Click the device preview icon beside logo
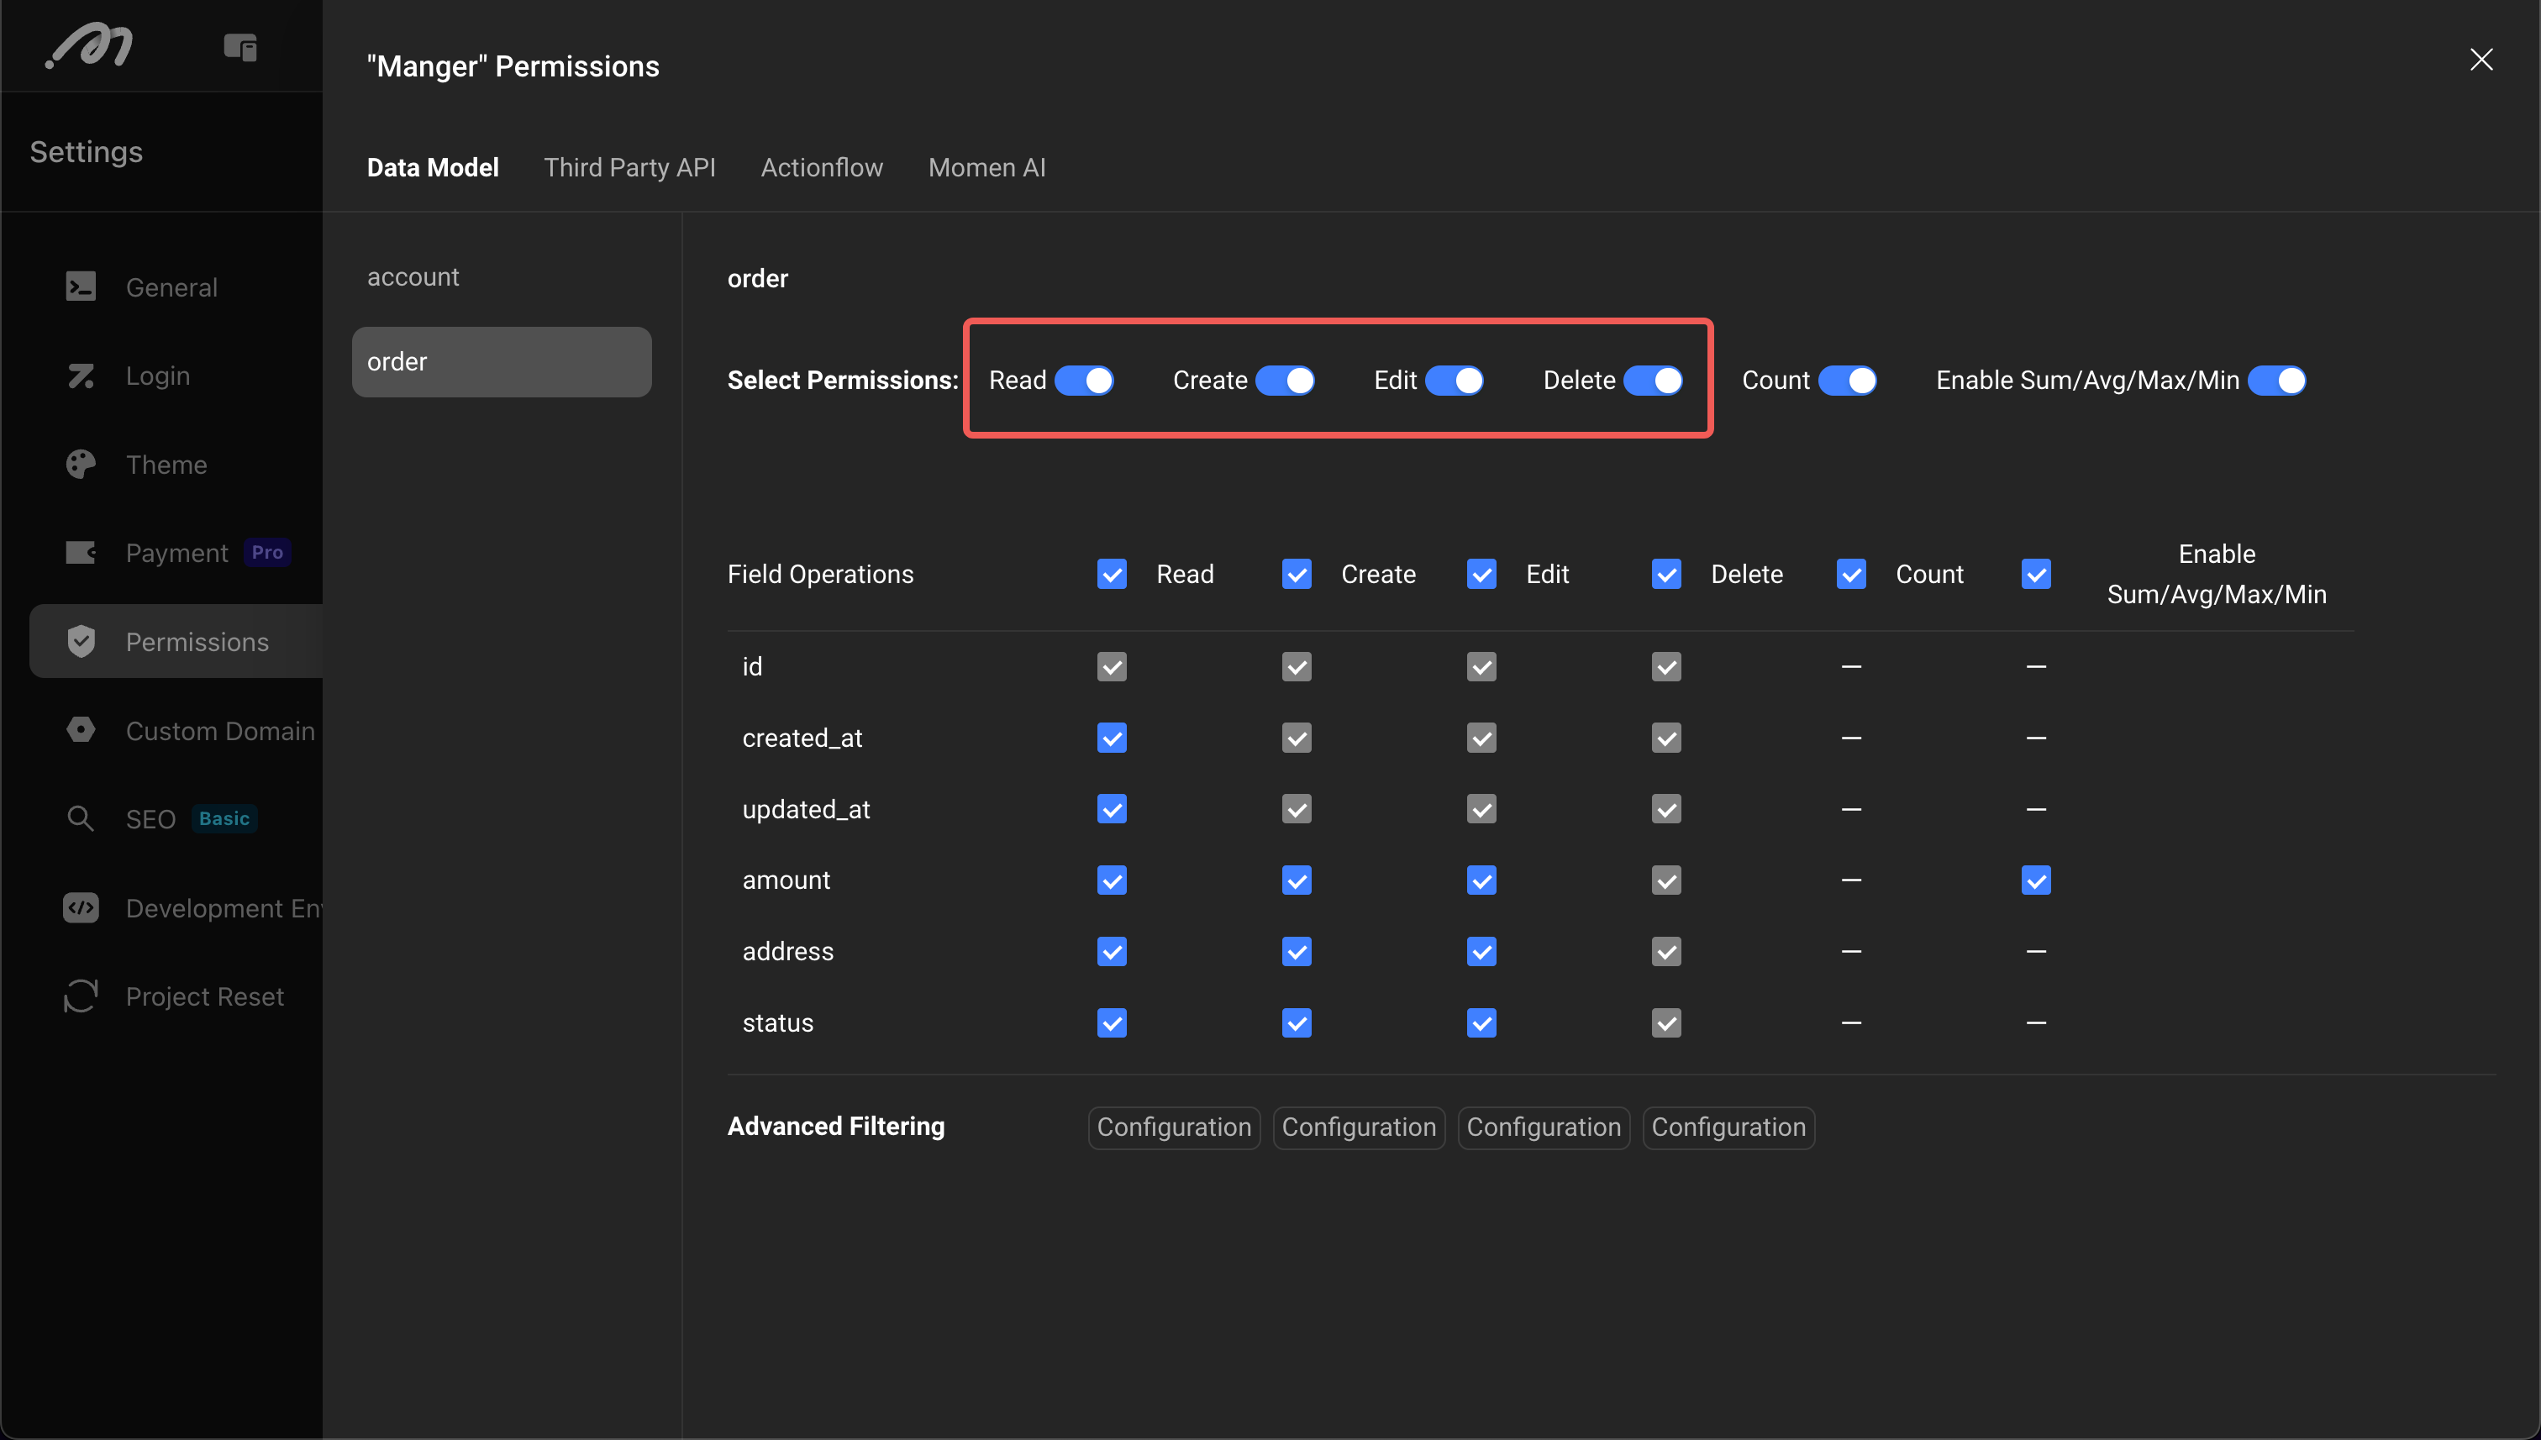The image size is (2541, 1440). [x=240, y=46]
